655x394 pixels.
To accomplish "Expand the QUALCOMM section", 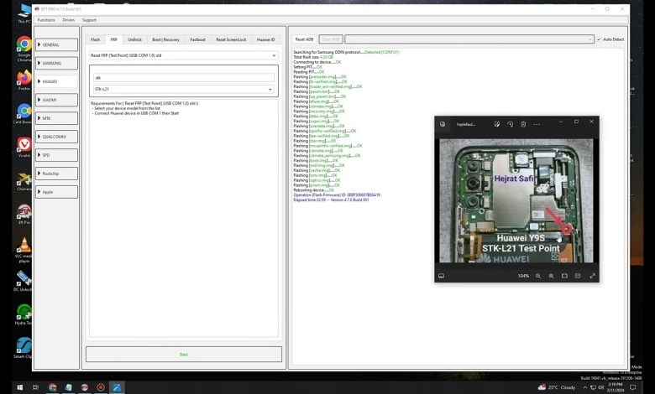I will [56, 137].
